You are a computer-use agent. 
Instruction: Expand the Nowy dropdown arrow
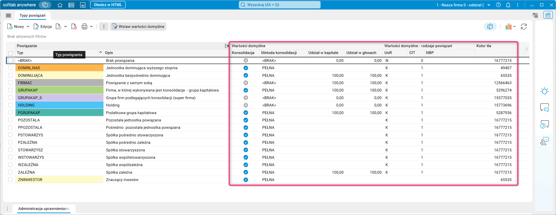pos(28,27)
